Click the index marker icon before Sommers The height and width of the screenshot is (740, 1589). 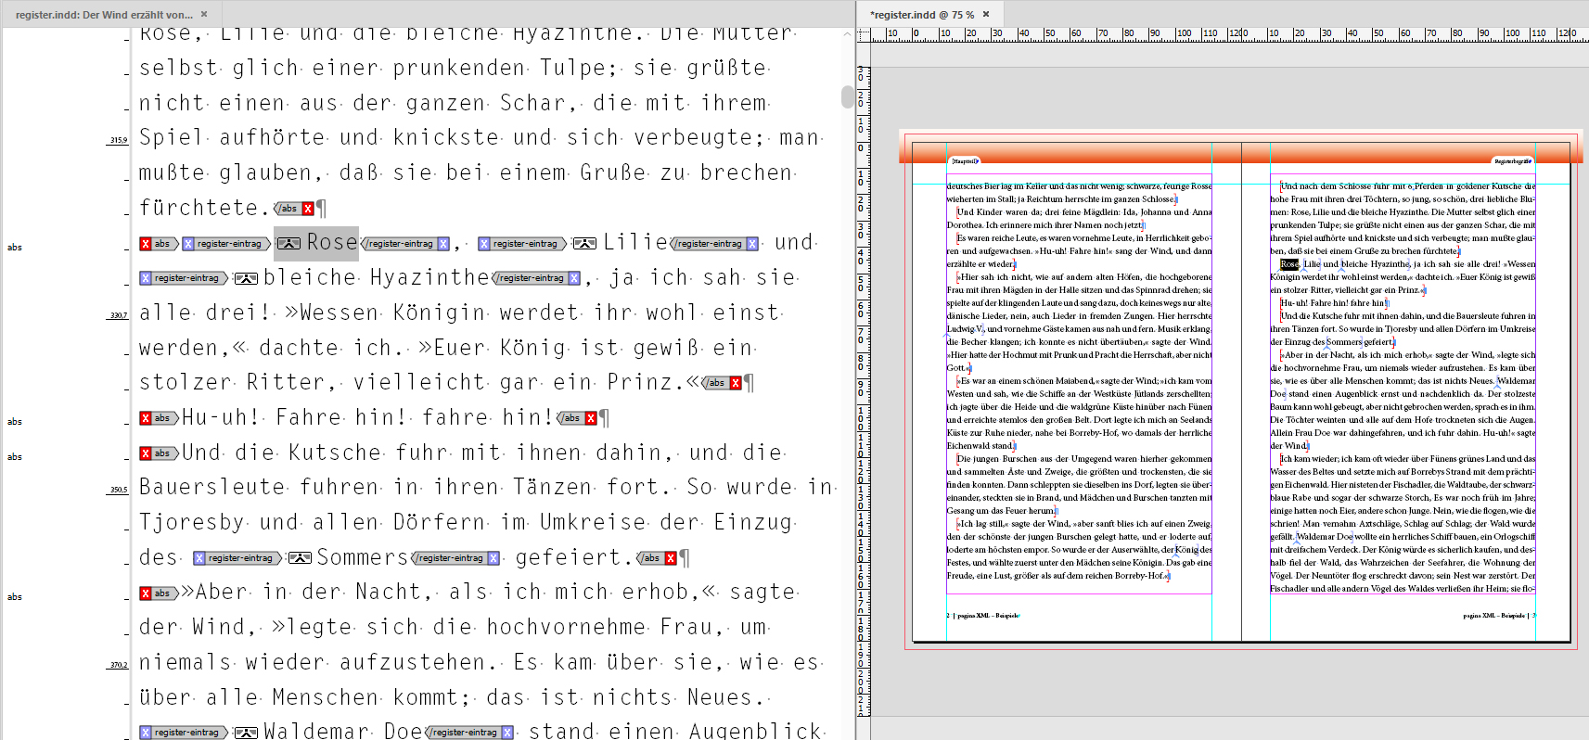point(300,558)
